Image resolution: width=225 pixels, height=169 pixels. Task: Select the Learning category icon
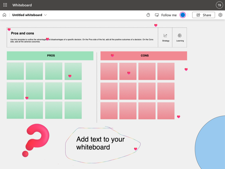pos(180,38)
